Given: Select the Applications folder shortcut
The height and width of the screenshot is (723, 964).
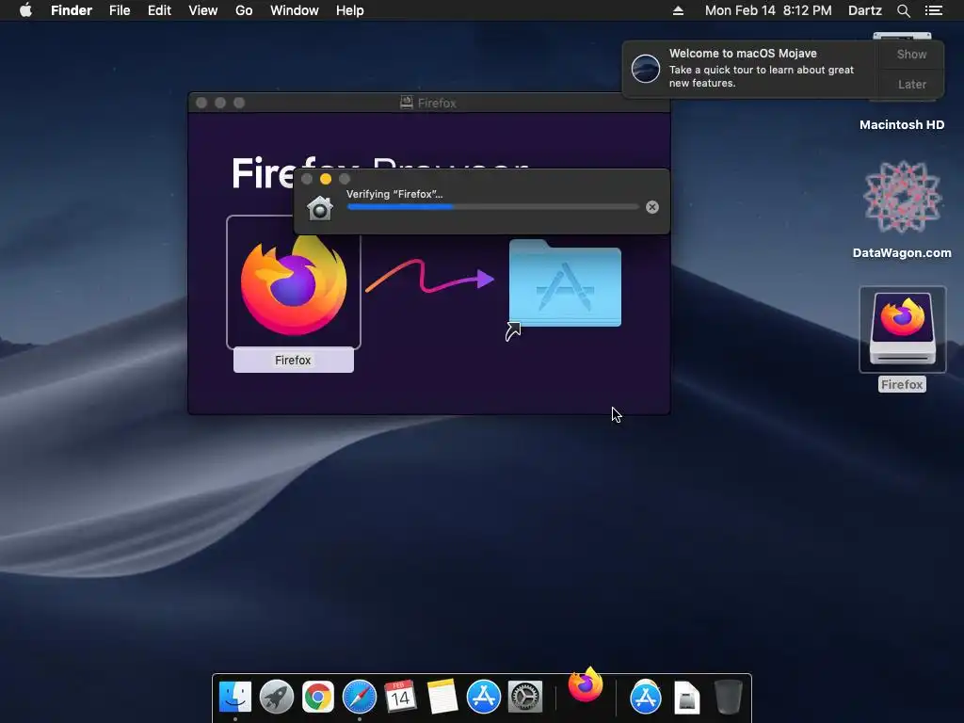Looking at the screenshot, I should coord(565,284).
